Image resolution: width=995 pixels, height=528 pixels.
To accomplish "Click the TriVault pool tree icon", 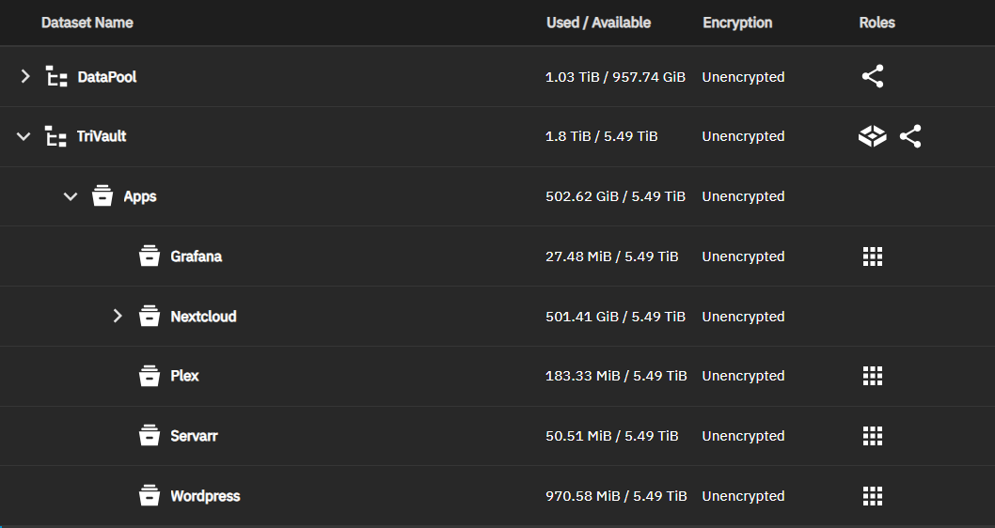I will click(x=56, y=137).
